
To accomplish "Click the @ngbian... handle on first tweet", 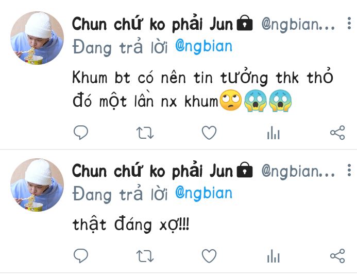I will [298, 25].
